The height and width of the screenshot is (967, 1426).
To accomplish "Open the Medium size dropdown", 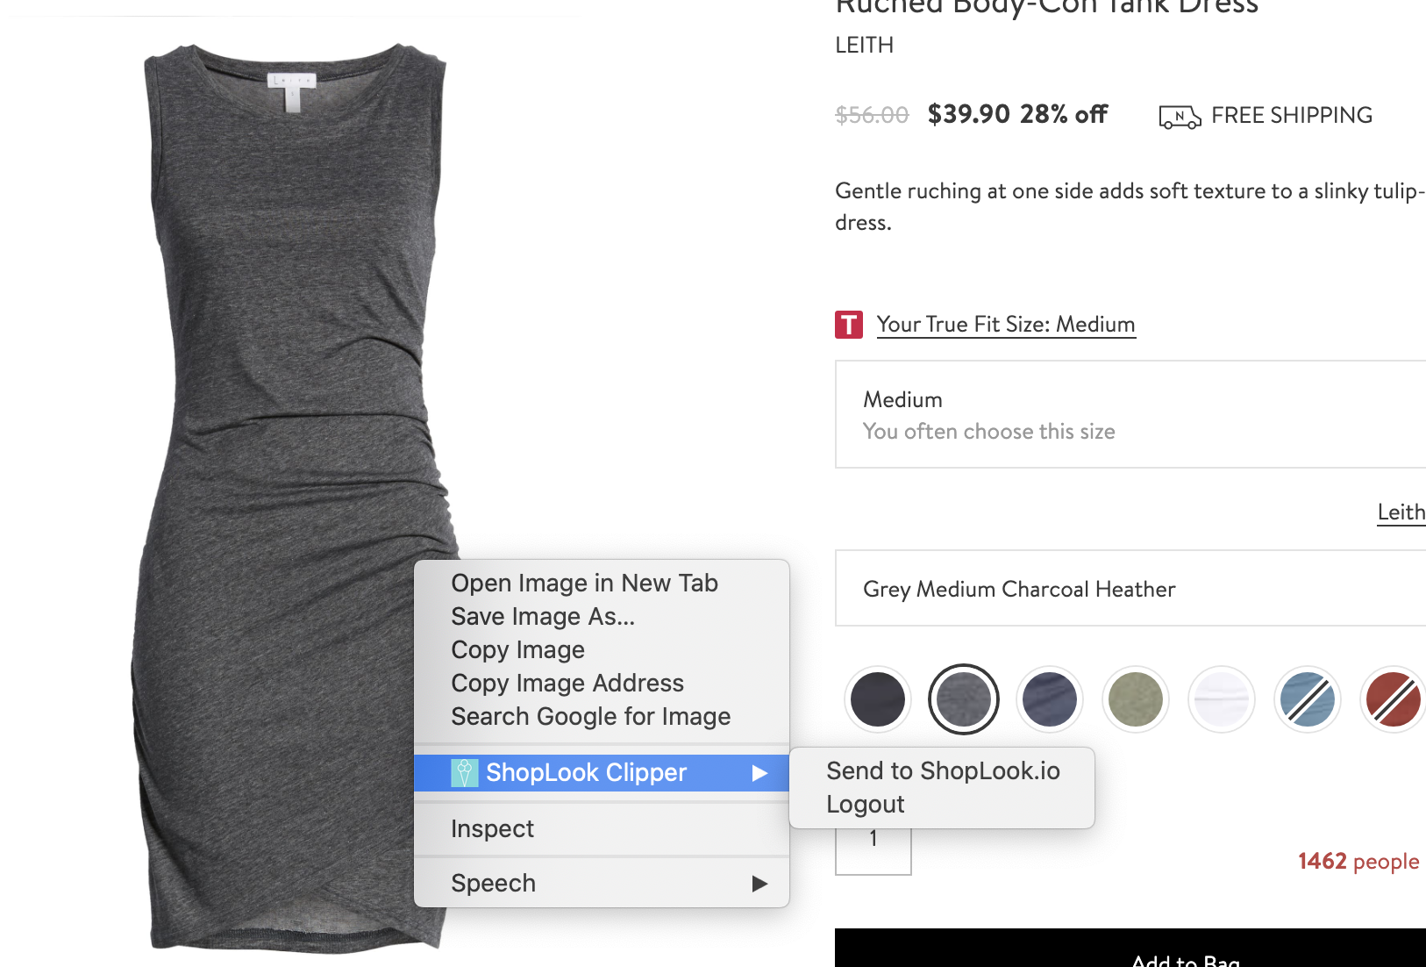I will [1130, 414].
